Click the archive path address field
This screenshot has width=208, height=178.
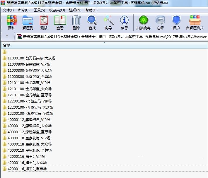pyautogui.click(x=112, y=37)
